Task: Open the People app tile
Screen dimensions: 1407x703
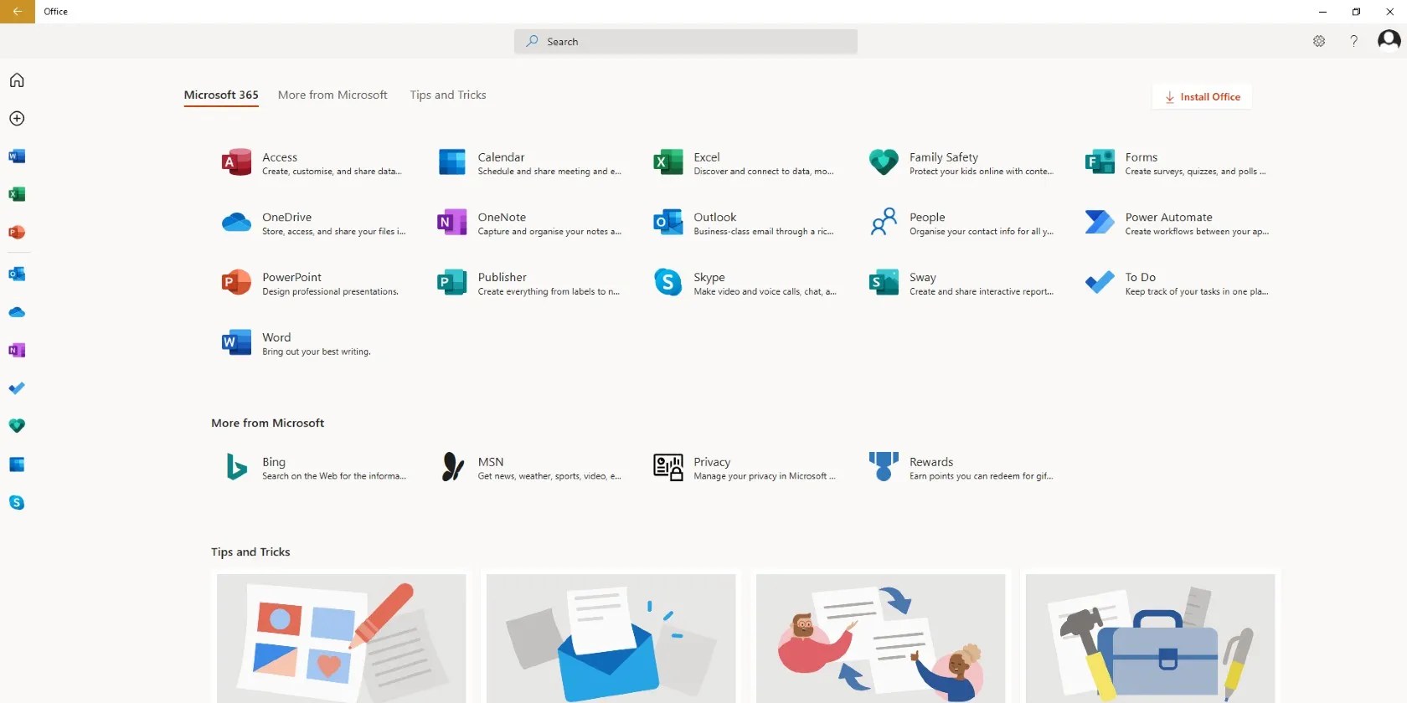Action: [x=961, y=223]
